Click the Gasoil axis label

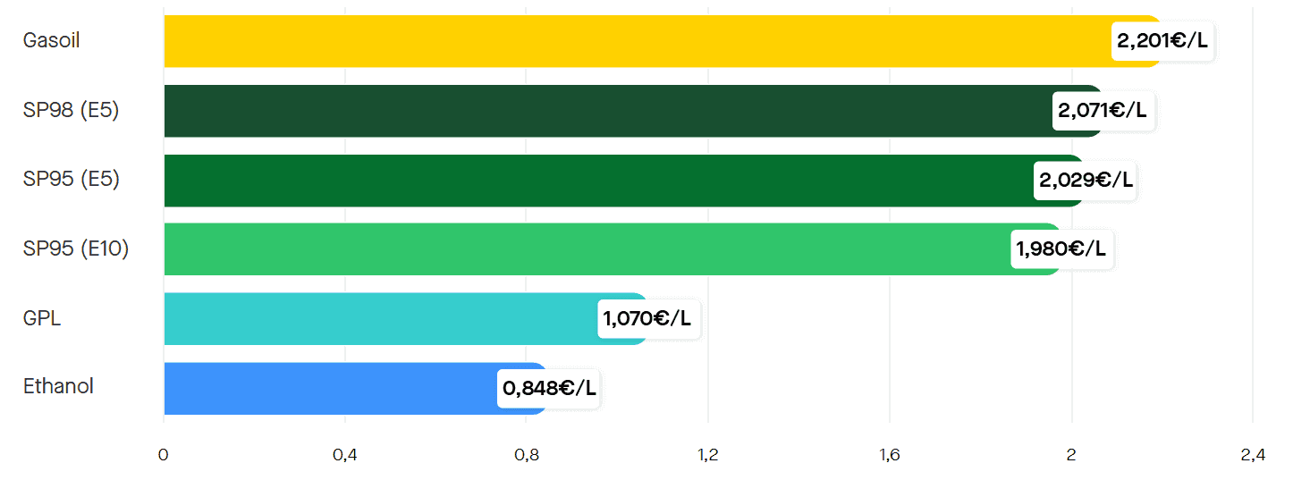[52, 41]
